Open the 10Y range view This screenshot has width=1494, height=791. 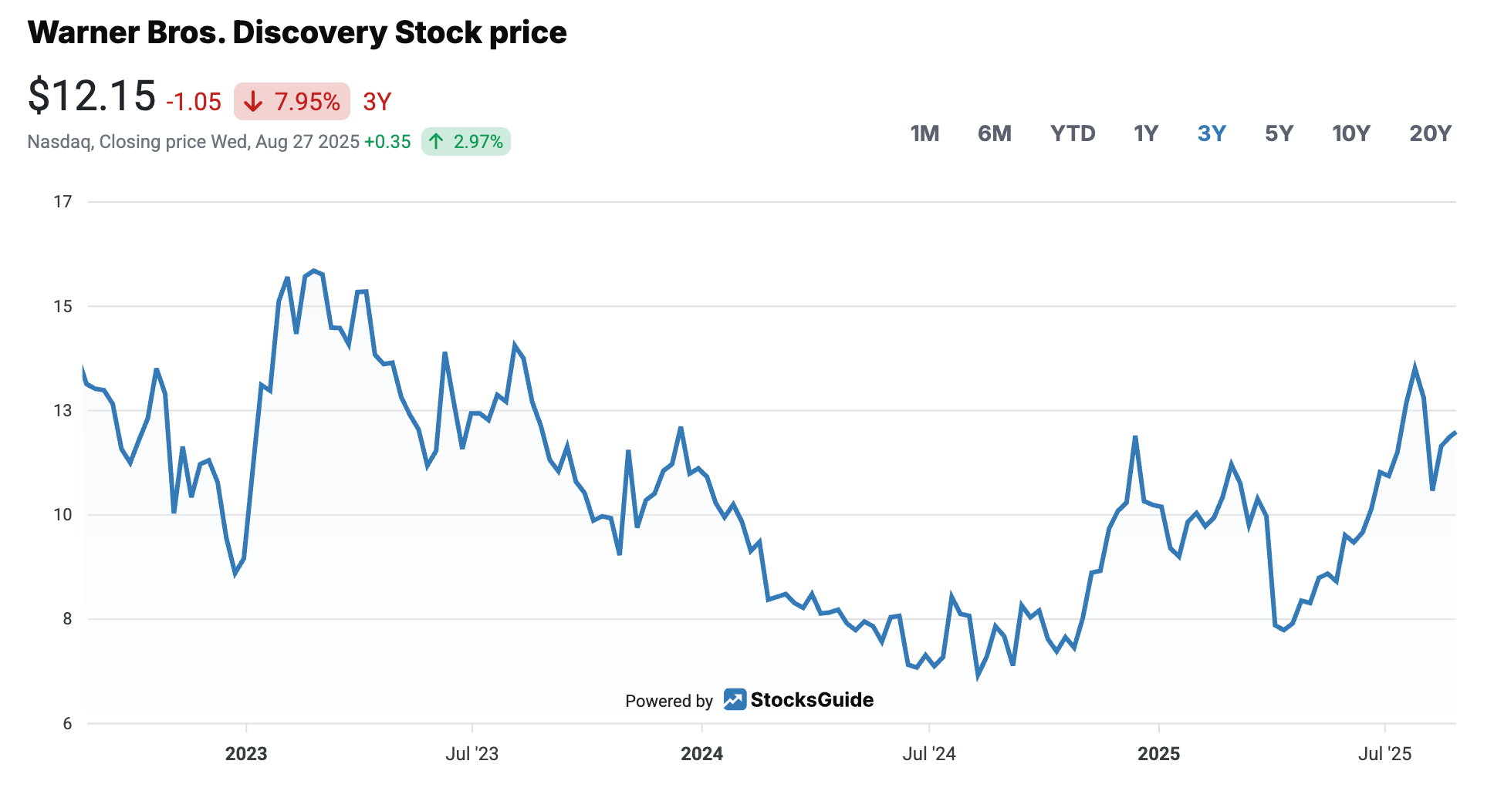click(1351, 133)
